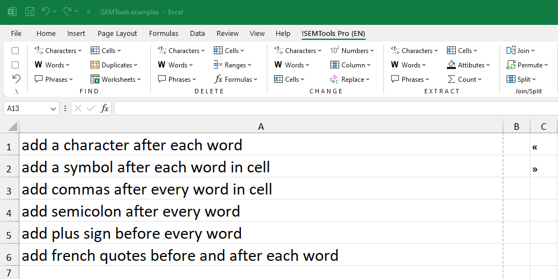558x279 pixels.
Task: Click cell 'add a character after each word'
Action: (x=261, y=145)
